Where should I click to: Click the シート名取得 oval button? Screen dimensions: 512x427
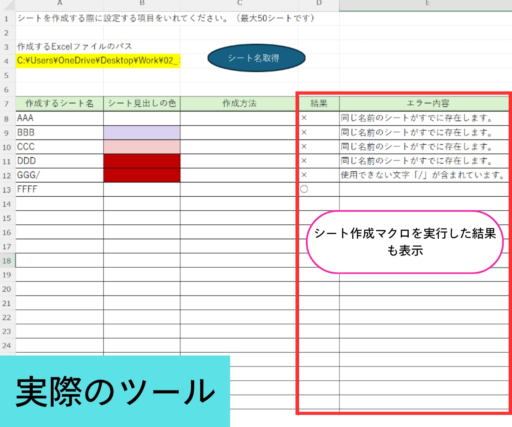click(x=256, y=58)
